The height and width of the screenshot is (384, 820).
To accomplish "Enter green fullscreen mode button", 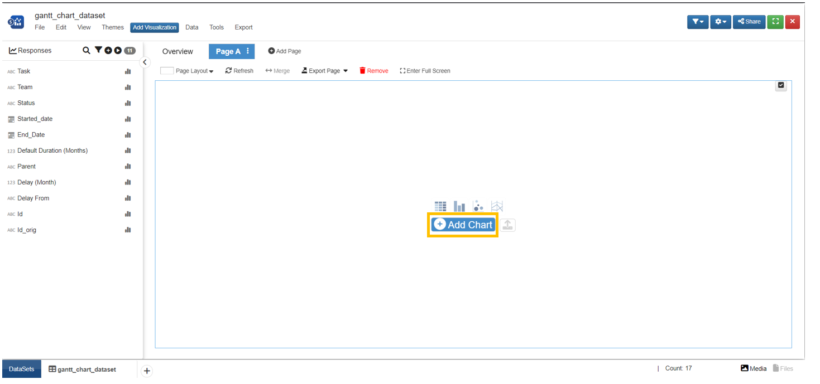I will pos(775,22).
